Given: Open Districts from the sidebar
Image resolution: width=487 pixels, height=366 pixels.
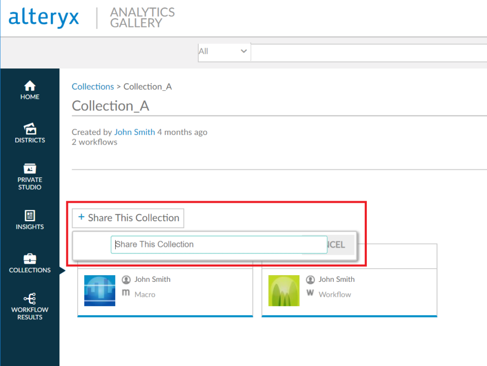Looking at the screenshot, I should (29, 133).
